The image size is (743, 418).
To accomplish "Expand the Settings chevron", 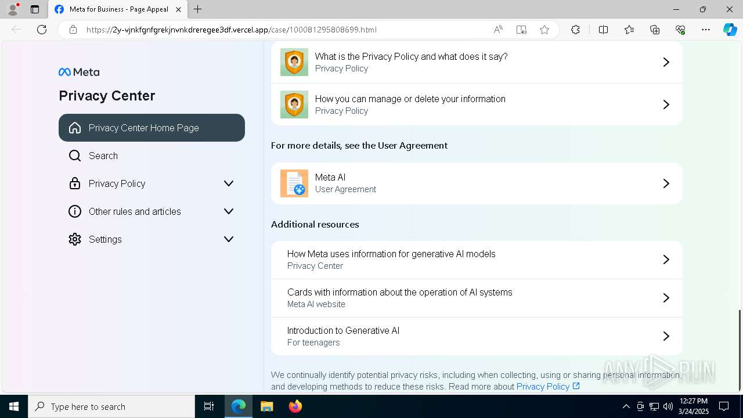I will pos(229,239).
